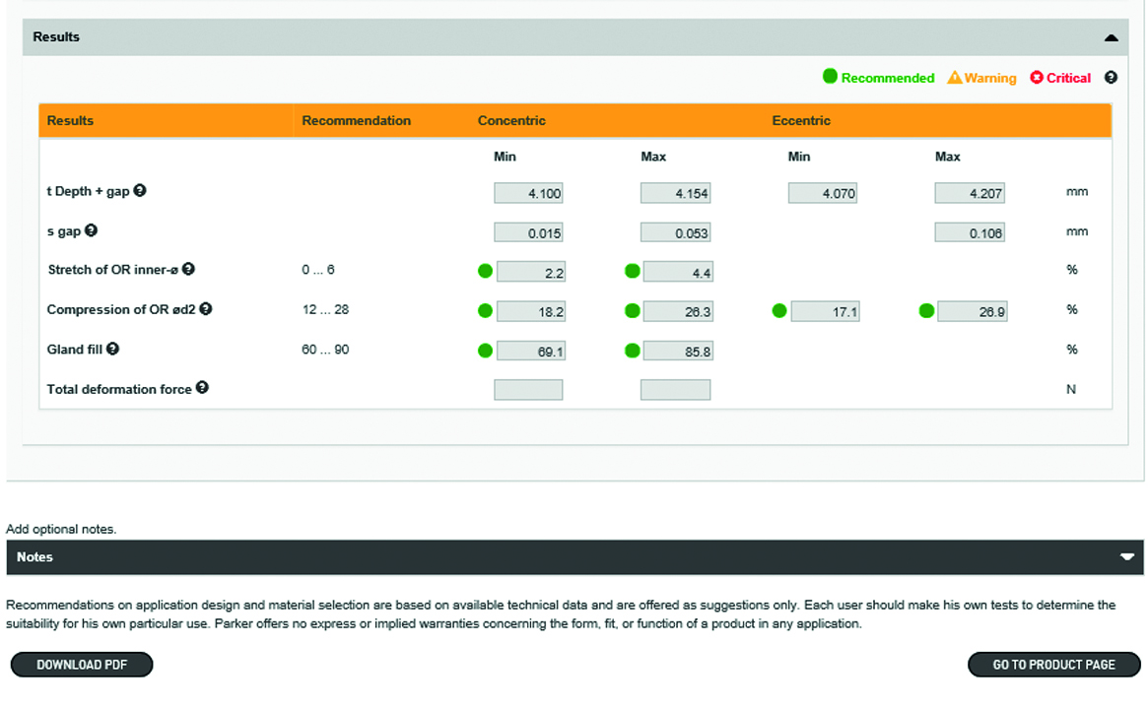Click the green Recommended legend dot
This screenshot has width=1148, height=709.
tap(830, 76)
